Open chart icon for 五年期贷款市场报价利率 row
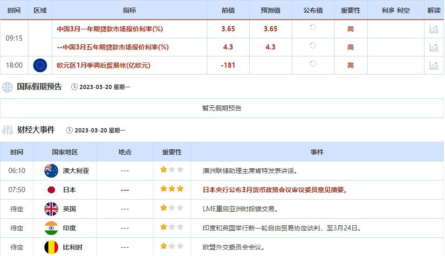 tap(434, 47)
